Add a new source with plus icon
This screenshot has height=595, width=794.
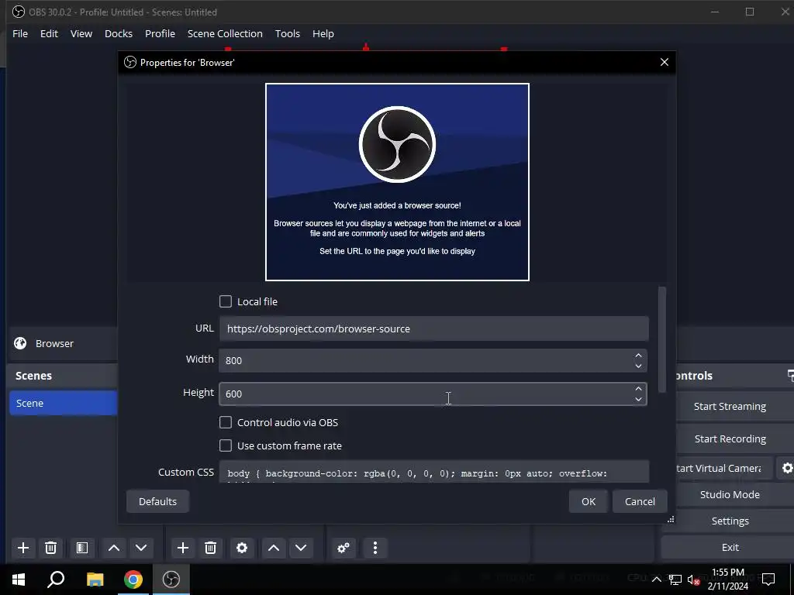(183, 548)
